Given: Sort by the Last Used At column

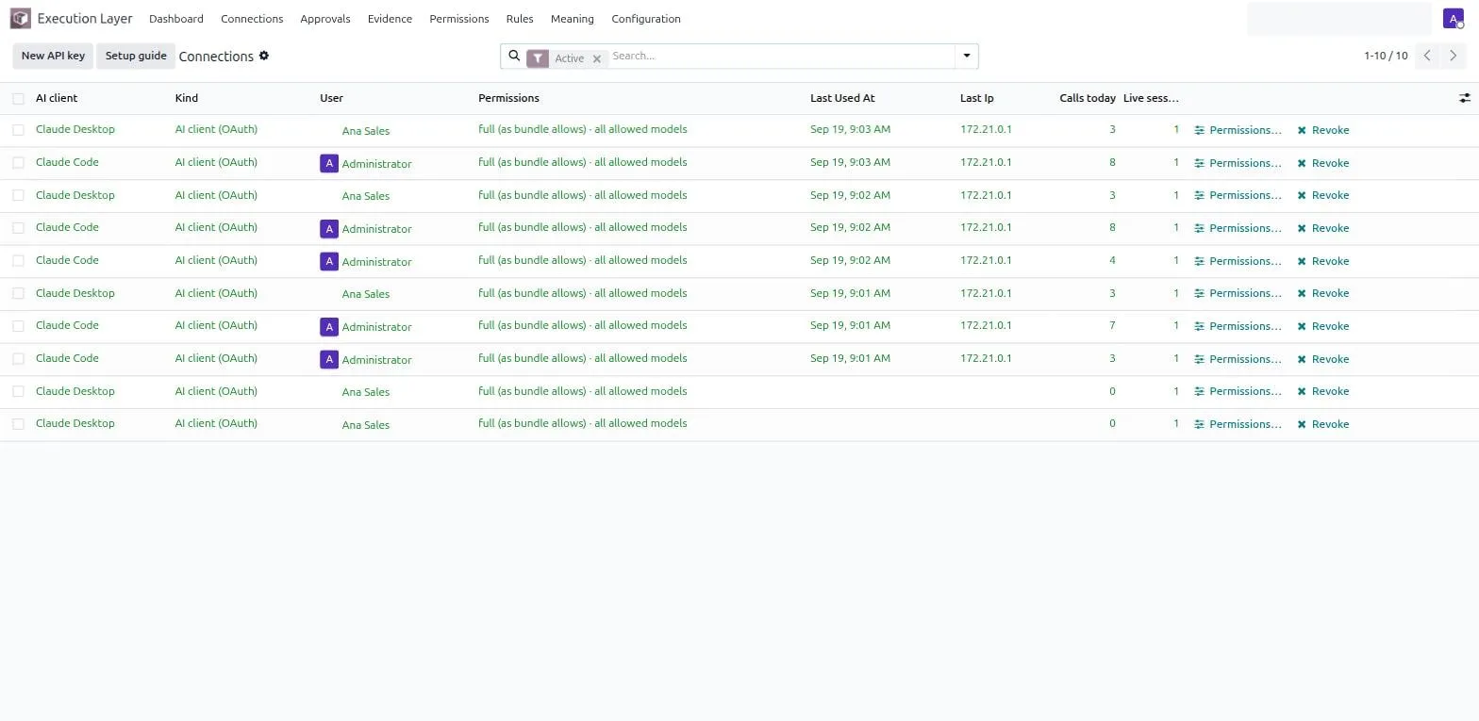Looking at the screenshot, I should (x=842, y=98).
